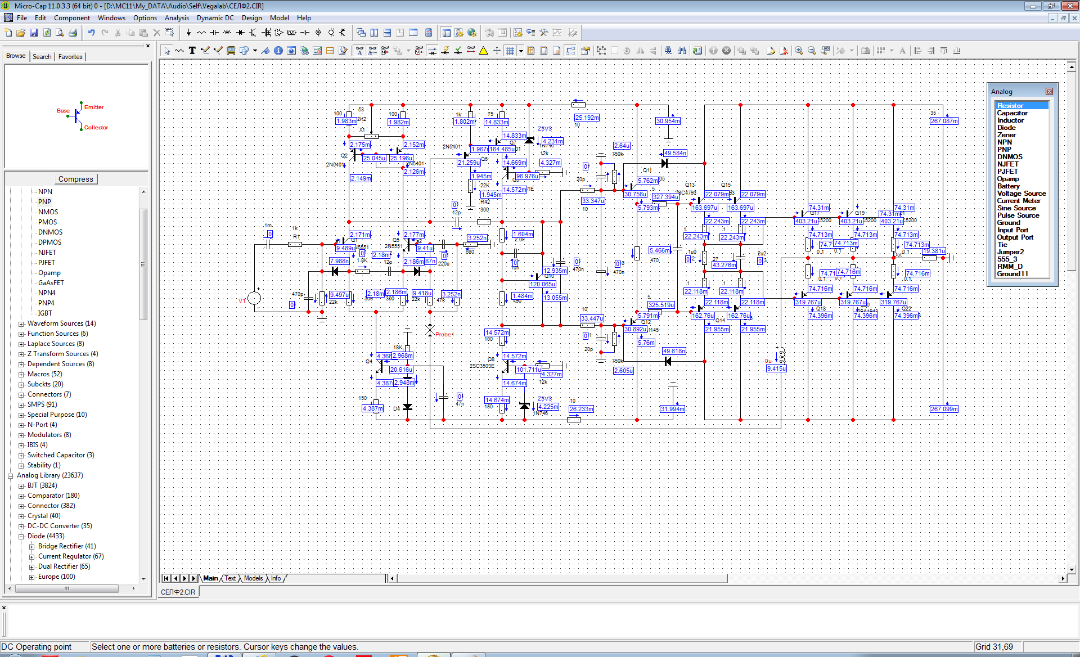
Task: Click the Save file icon
Action: point(34,33)
